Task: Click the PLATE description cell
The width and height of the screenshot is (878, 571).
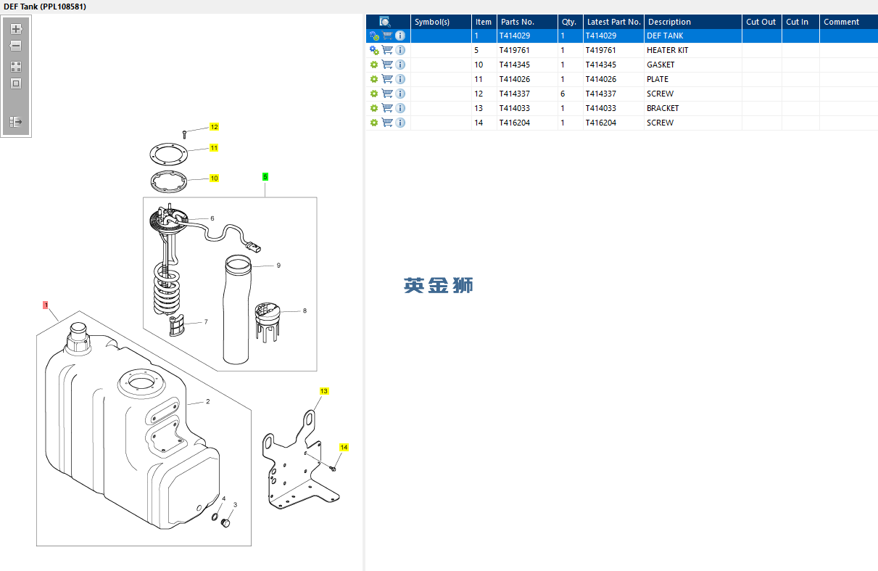Action: (692, 79)
